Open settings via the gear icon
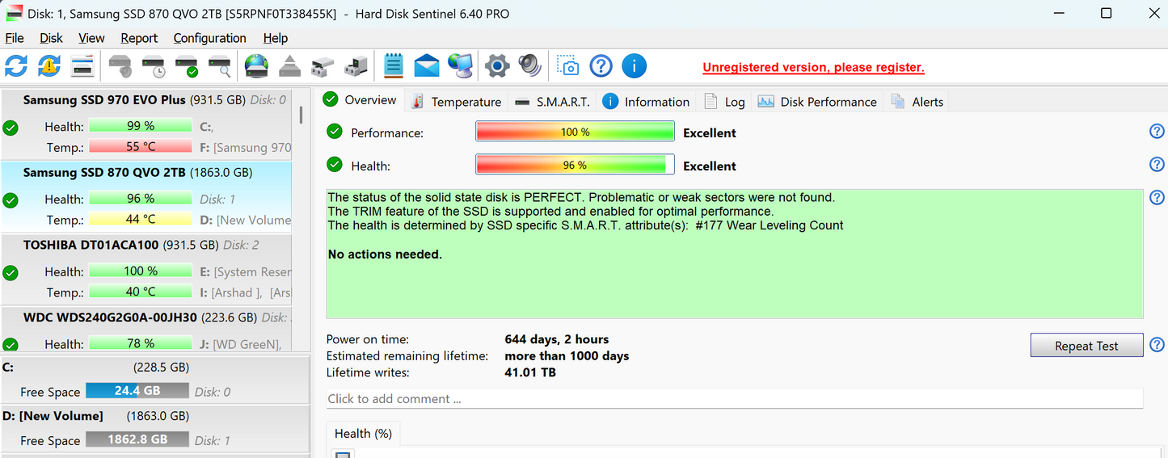 (496, 66)
